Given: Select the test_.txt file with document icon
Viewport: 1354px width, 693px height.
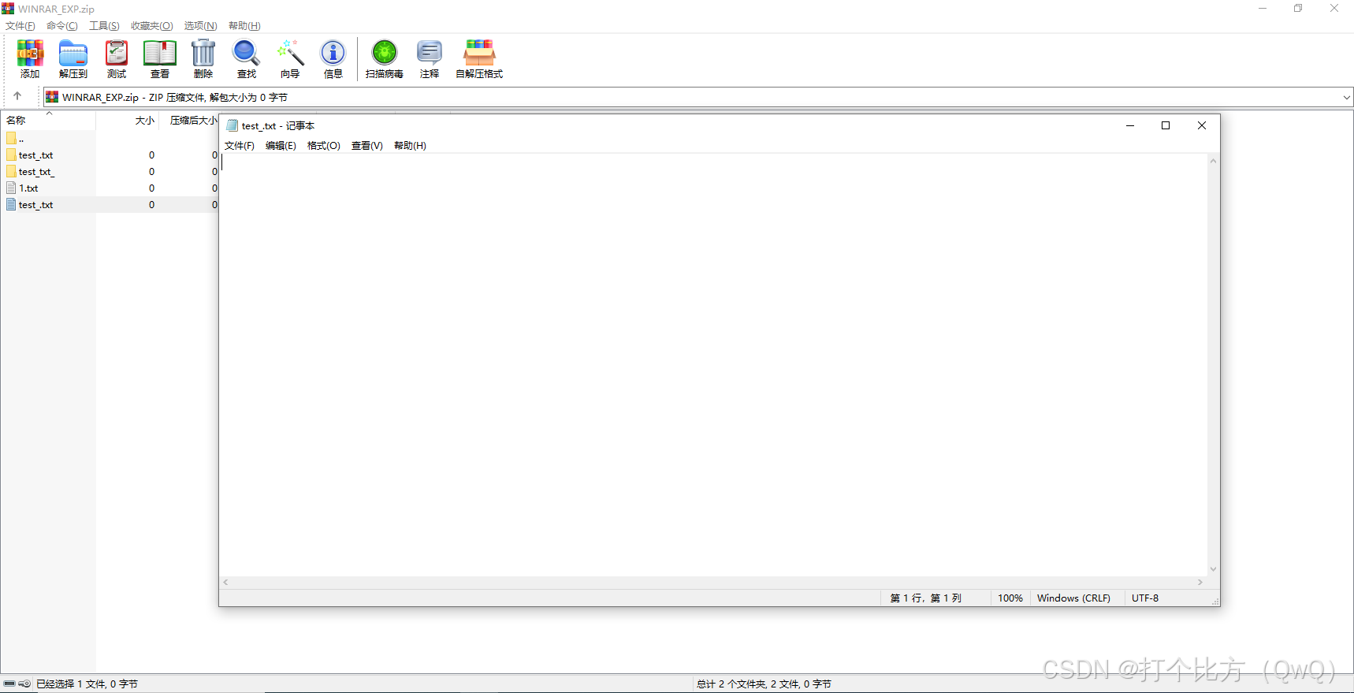Looking at the screenshot, I should pos(29,205).
